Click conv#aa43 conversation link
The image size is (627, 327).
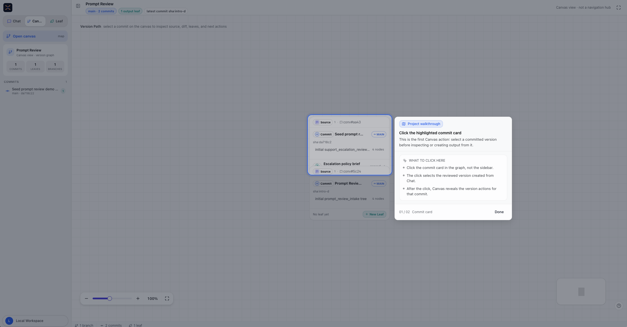click(350, 122)
